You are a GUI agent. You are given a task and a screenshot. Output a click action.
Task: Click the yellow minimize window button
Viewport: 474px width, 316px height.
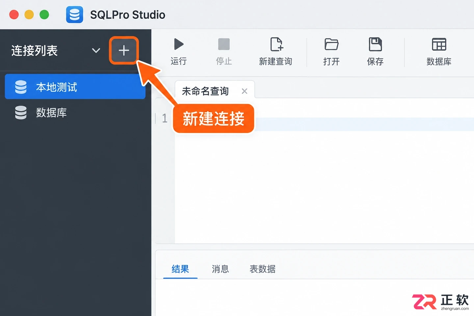click(x=29, y=15)
